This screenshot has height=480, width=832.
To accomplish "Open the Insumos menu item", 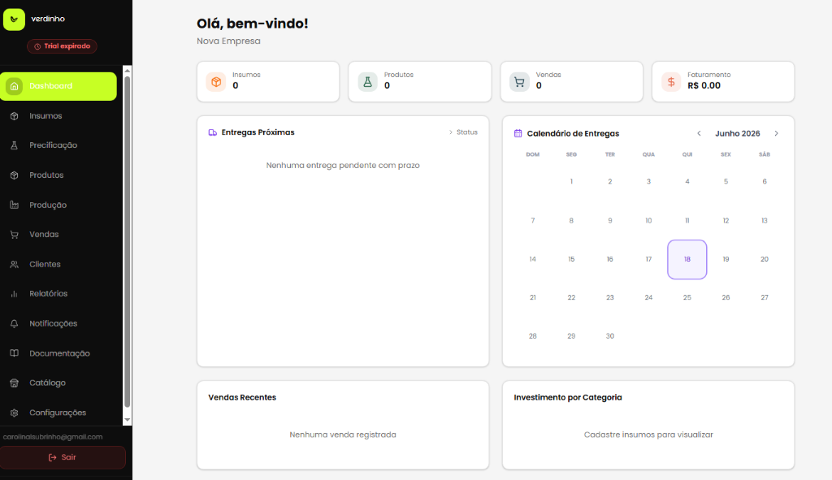I will pyautogui.click(x=58, y=115).
